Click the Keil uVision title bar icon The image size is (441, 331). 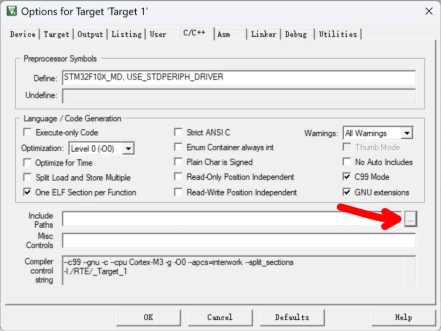(12, 11)
